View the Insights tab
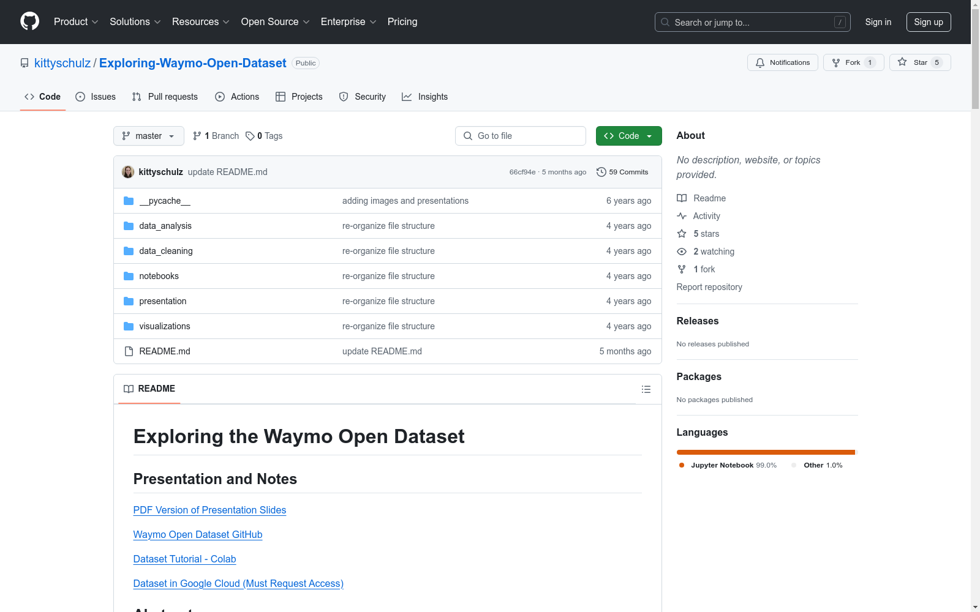The width and height of the screenshot is (980, 612). (x=425, y=97)
